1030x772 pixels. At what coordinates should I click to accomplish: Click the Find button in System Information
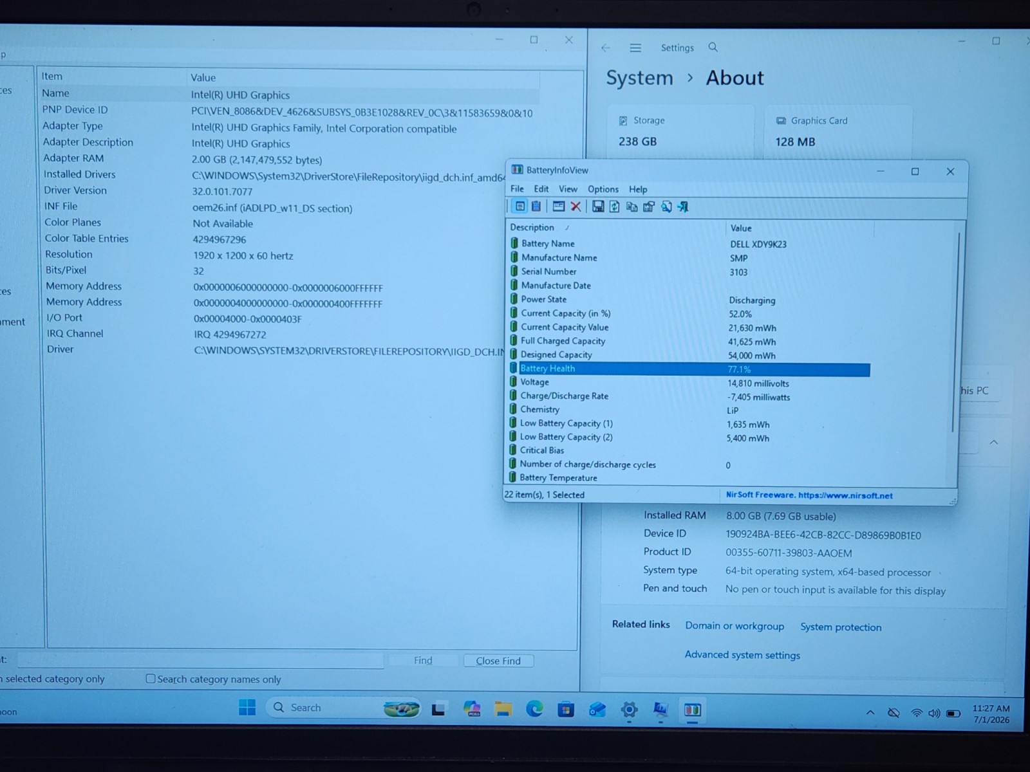(423, 660)
